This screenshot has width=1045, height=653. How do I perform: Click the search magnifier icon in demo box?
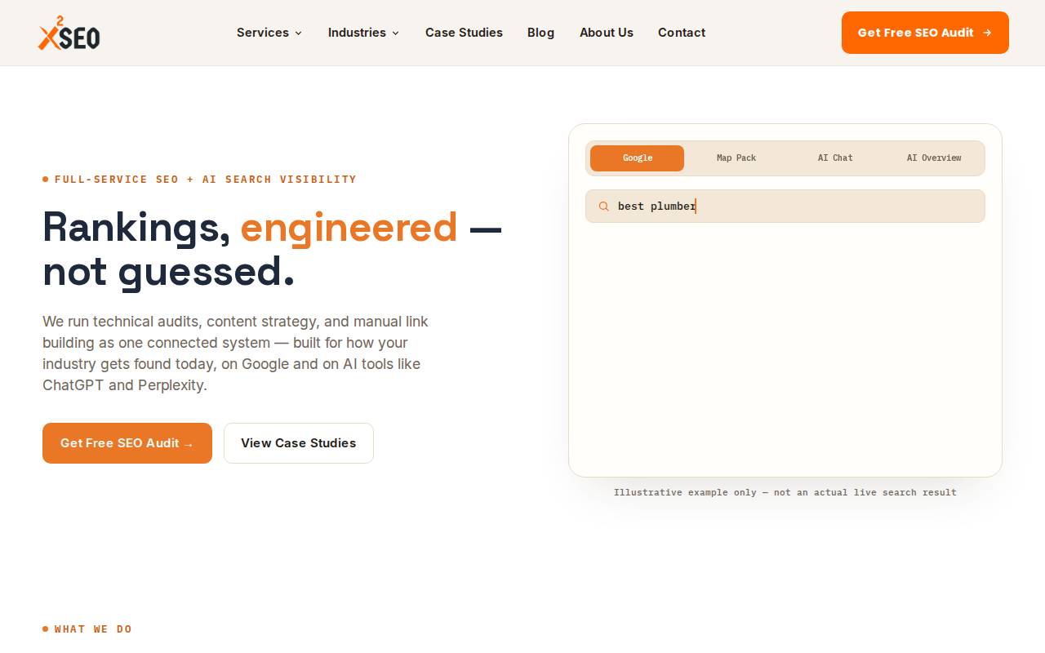click(x=604, y=207)
